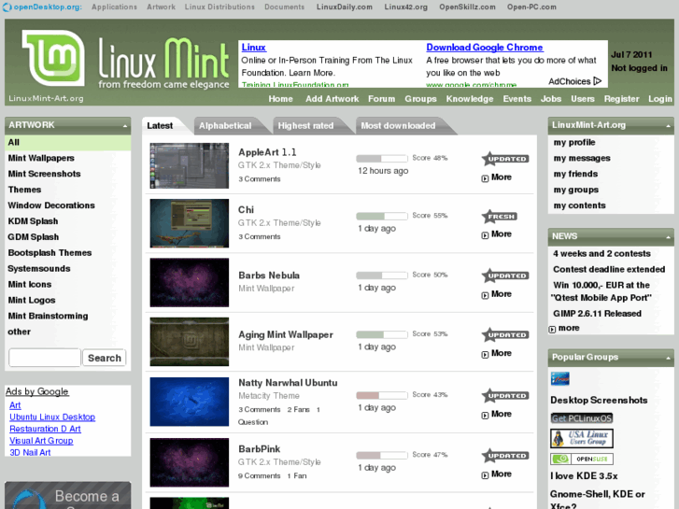Open the Ubuntu Linux Desktop ad link
Screen dimensions: 679x509
coord(52,417)
